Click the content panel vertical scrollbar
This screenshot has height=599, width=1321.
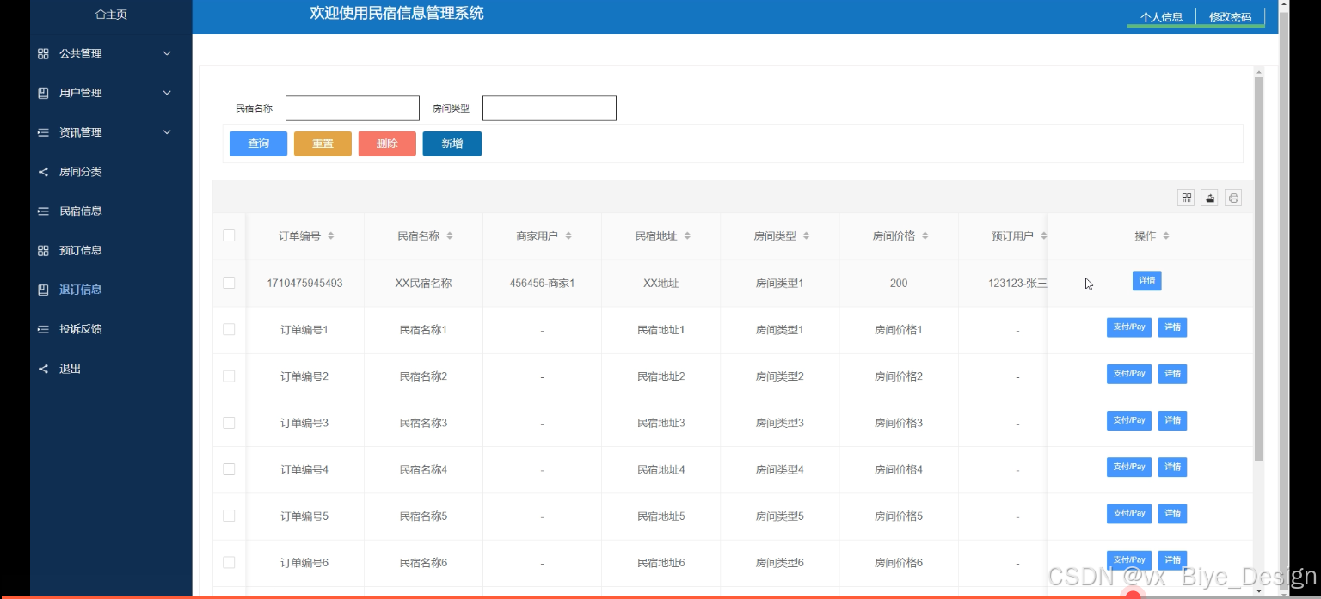(1259, 268)
